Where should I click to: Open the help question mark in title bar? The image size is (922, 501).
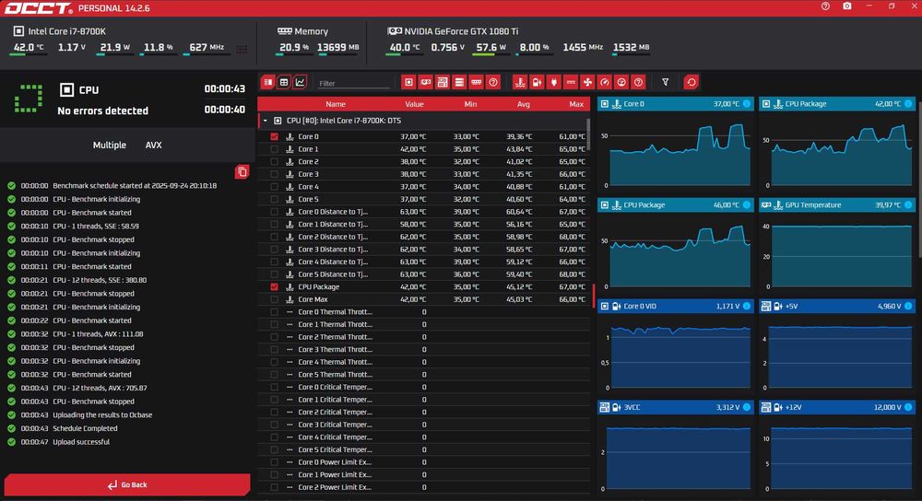pos(825,6)
